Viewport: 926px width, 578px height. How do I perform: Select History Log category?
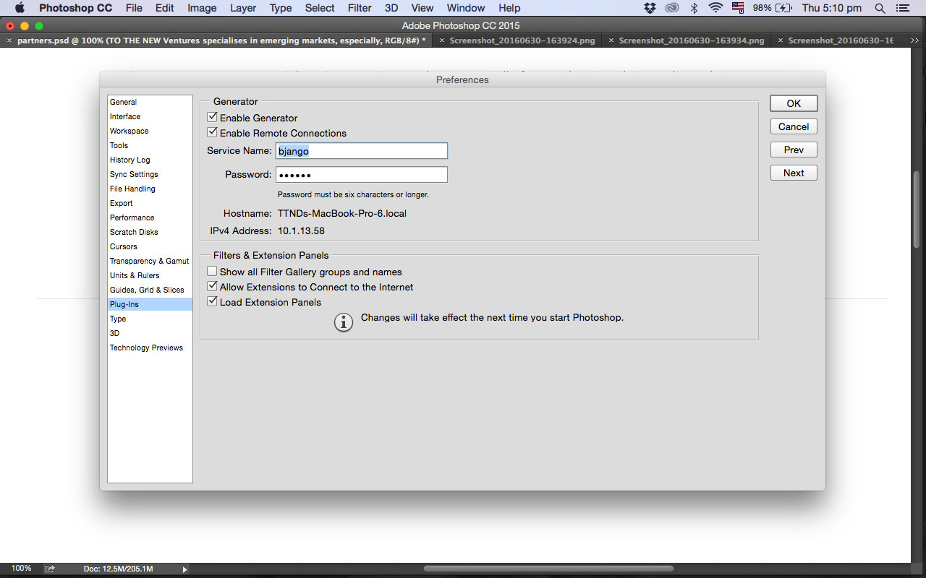150,160
